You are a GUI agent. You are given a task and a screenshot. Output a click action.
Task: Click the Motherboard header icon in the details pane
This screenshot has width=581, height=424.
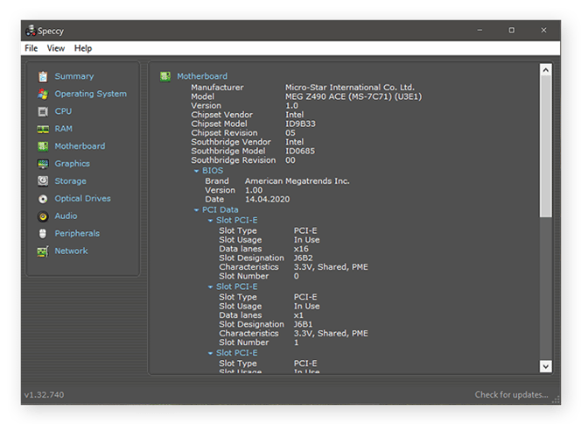[x=165, y=76]
